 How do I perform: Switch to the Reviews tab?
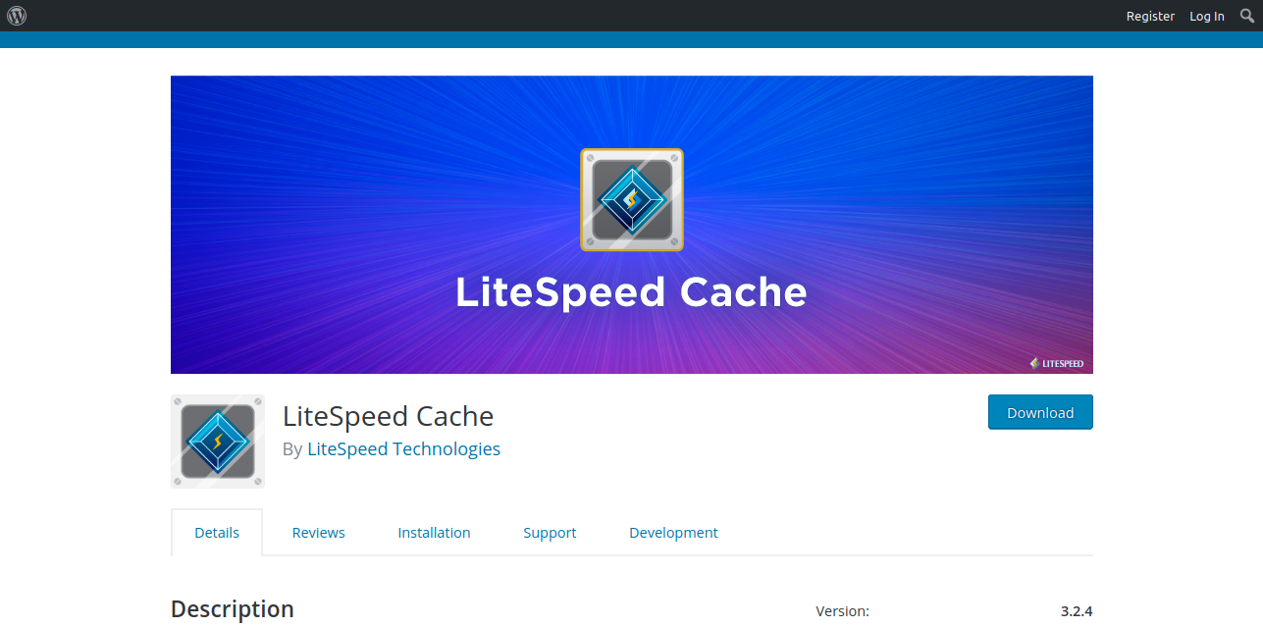click(319, 532)
